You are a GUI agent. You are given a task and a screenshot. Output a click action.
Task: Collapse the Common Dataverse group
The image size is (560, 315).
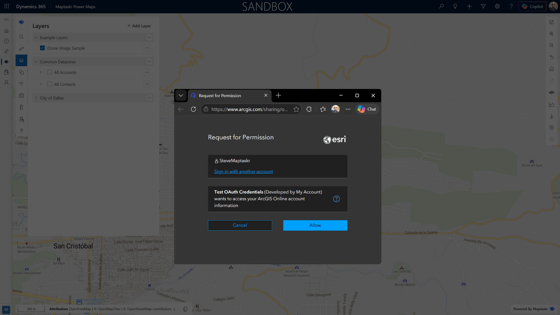tap(36, 62)
